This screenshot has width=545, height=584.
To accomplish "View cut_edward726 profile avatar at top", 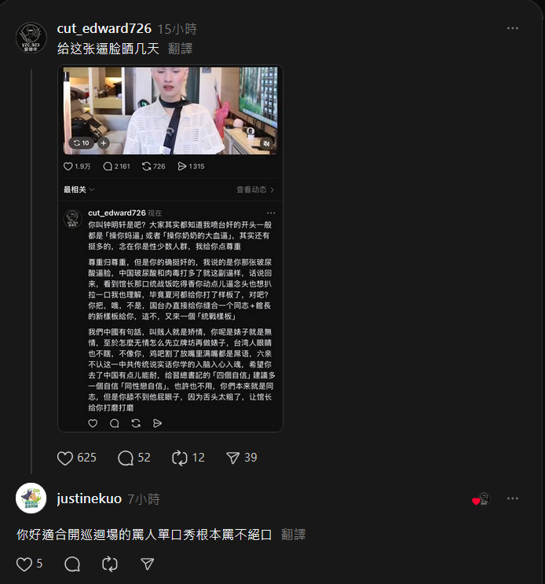I will (31, 38).
